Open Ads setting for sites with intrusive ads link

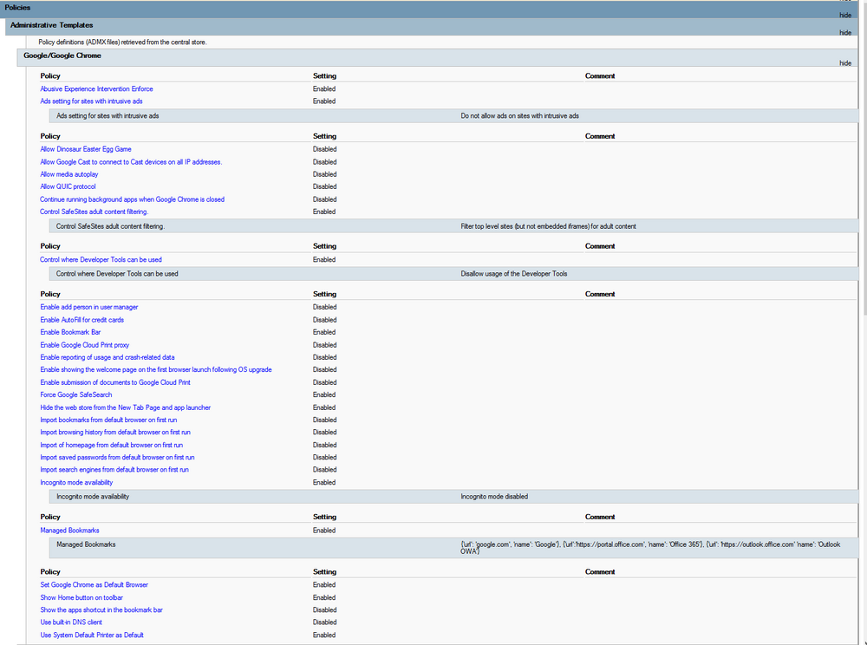[91, 101]
